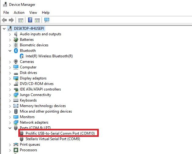The width and height of the screenshot is (192, 154).
Task: Click the Audio inputs and outputs speaker icon
Action: point(16,34)
